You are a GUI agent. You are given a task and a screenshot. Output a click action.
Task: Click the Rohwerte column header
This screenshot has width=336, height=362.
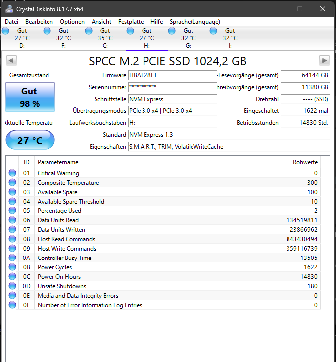pos(286,162)
